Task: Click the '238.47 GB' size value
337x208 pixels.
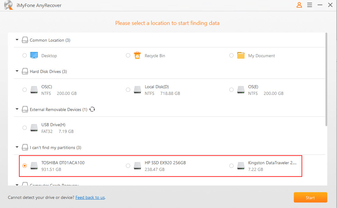Action: (155, 170)
